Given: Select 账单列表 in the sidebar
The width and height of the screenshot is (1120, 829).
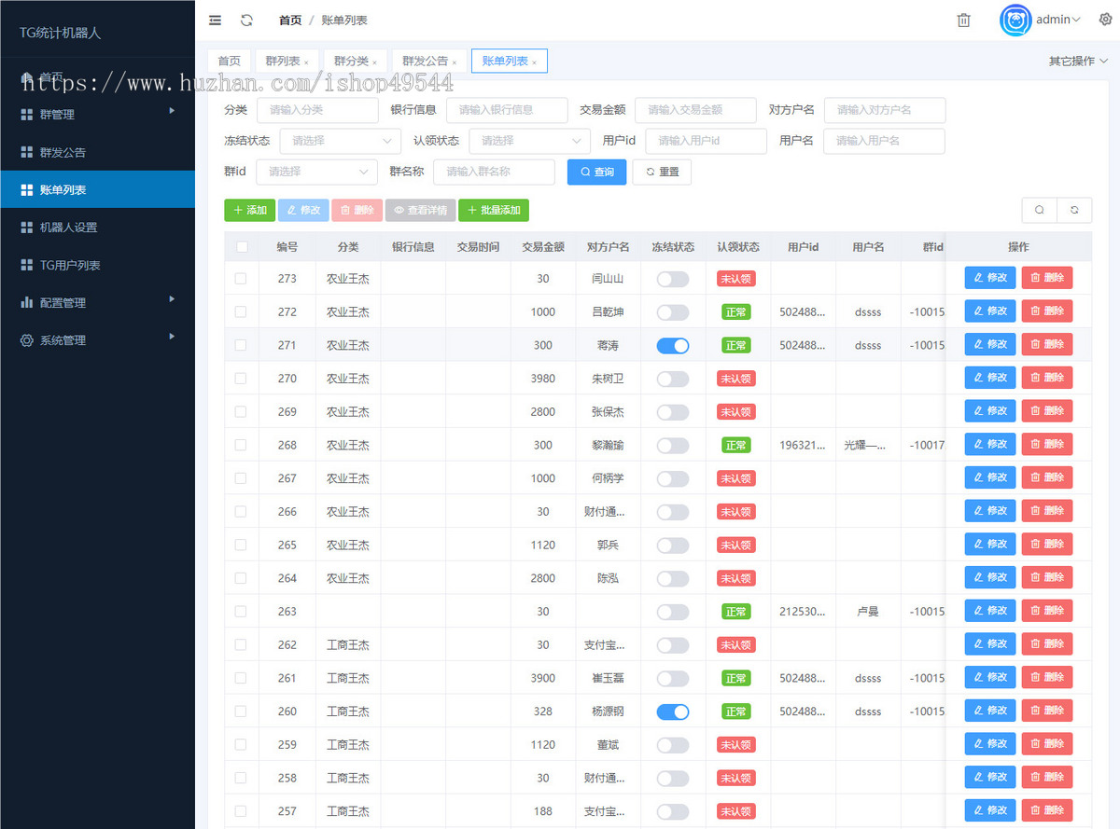Looking at the screenshot, I should click(x=97, y=189).
